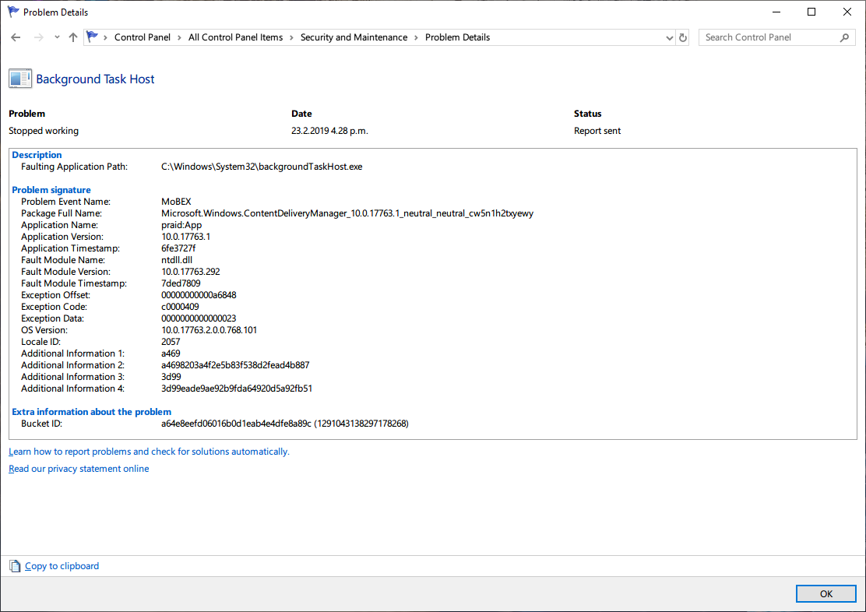Expand chevron after All Control Panel Items

[291, 37]
